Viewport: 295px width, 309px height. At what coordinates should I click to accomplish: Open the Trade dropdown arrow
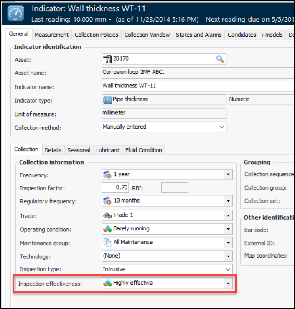click(x=228, y=215)
